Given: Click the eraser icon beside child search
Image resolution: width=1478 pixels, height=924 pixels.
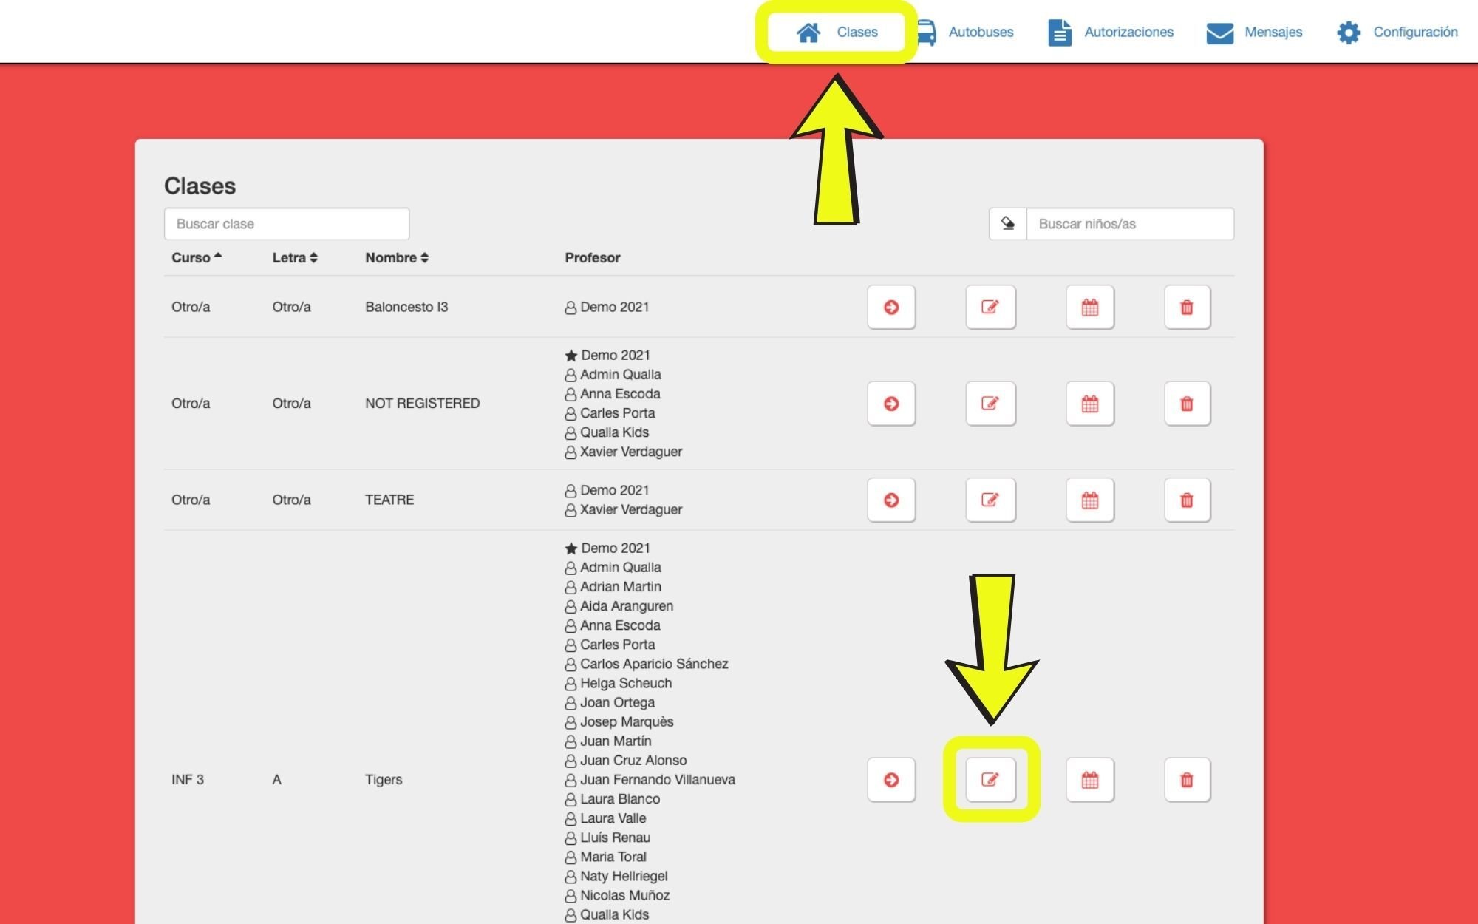Looking at the screenshot, I should point(1008,223).
